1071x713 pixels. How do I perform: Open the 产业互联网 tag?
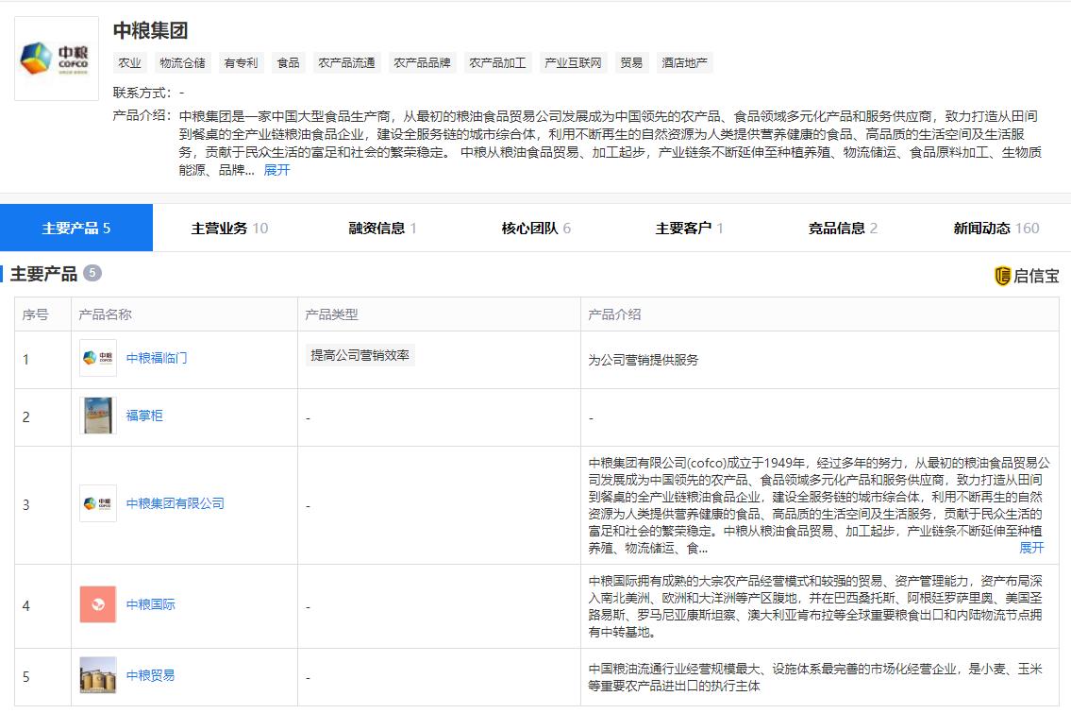[x=573, y=63]
